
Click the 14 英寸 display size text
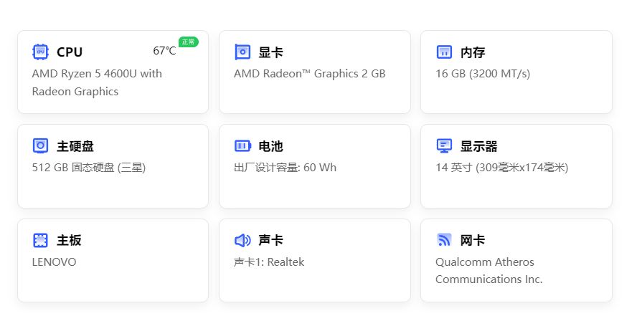coord(502,168)
